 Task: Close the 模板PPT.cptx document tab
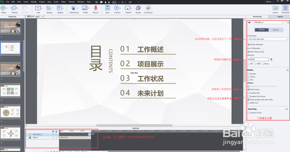click(42, 16)
